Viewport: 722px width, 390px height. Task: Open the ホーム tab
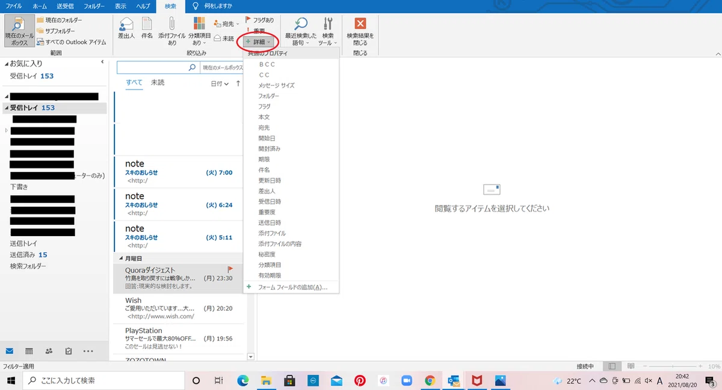coord(40,6)
